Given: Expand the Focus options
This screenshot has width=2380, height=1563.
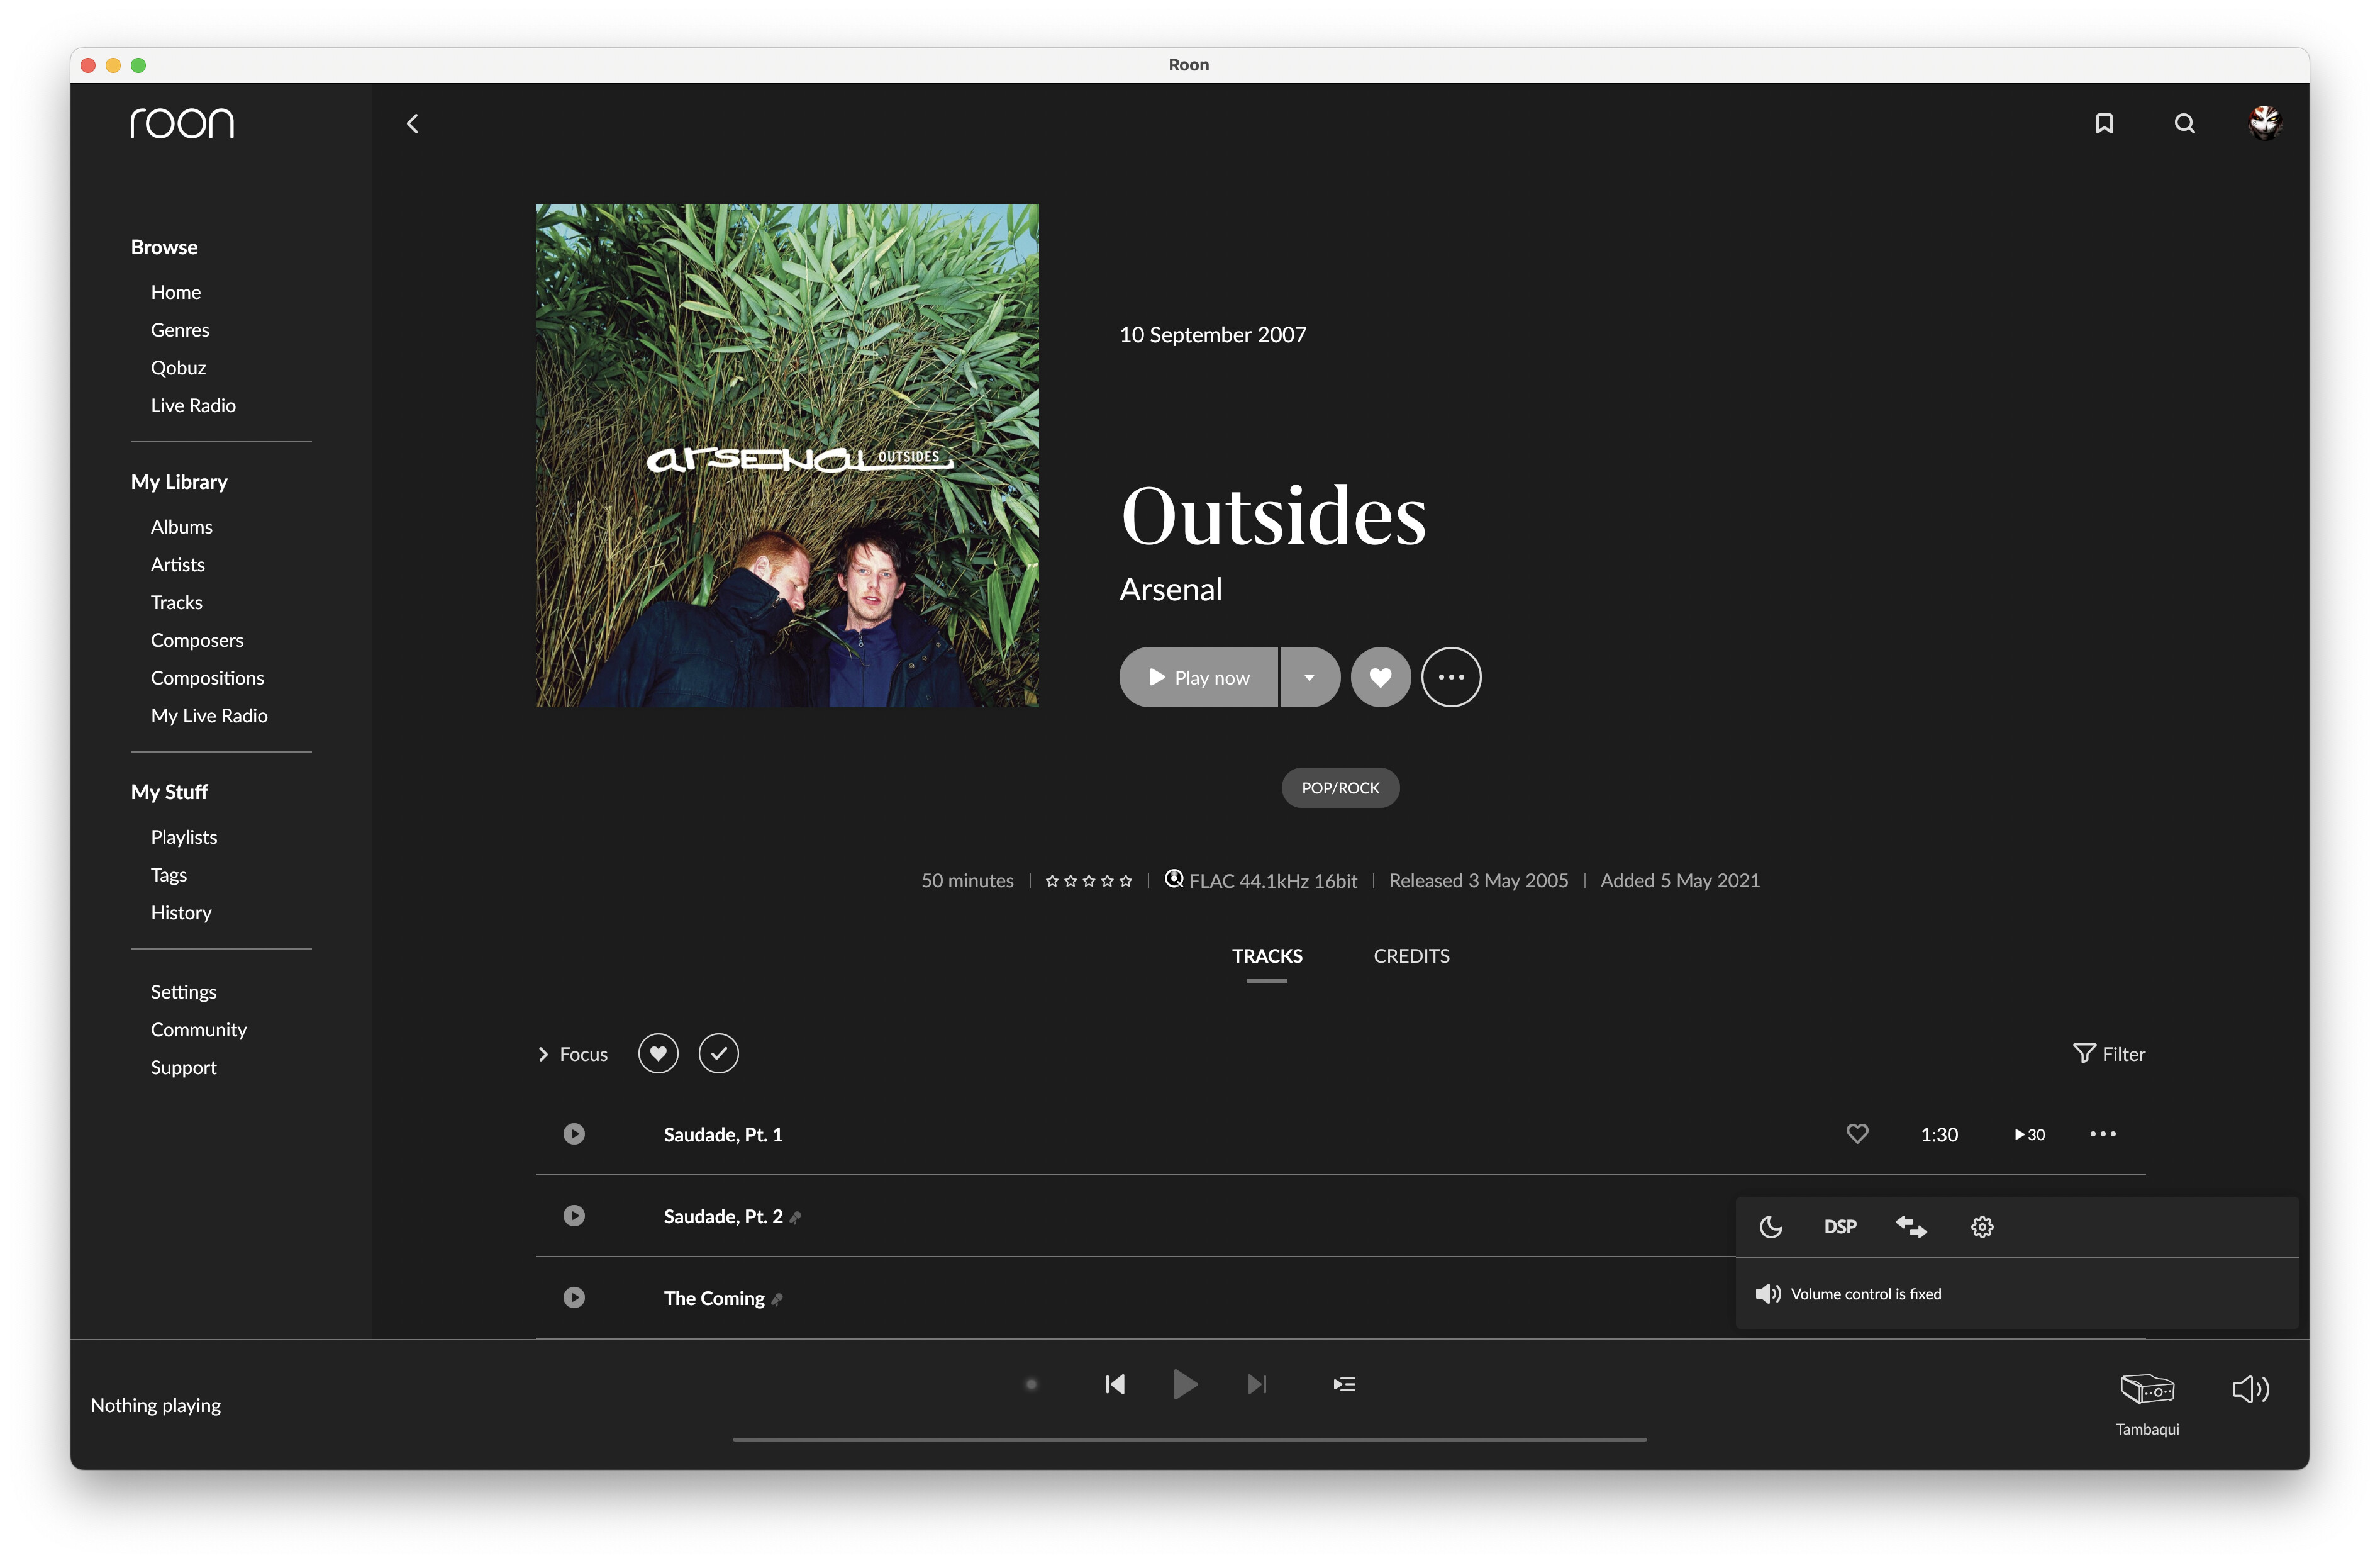Looking at the screenshot, I should click(573, 1054).
